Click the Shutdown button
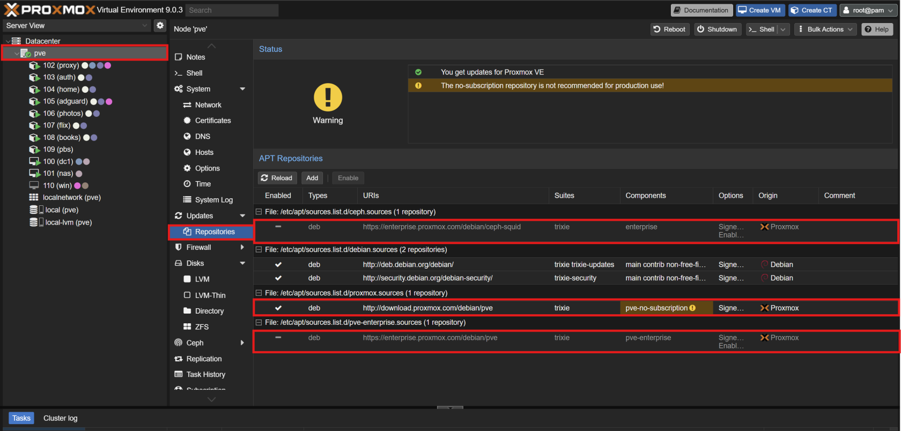901x431 pixels. tap(717, 29)
